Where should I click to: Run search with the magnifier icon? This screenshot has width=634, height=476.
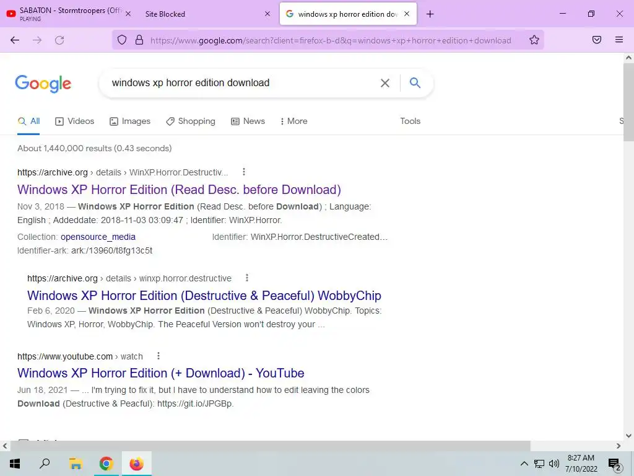(415, 83)
